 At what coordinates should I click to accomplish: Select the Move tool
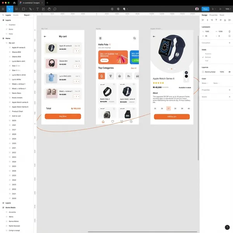click(x=9, y=9)
